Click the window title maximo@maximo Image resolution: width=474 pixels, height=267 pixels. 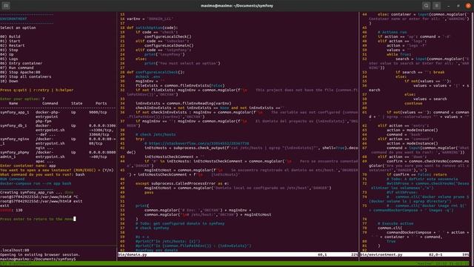[237, 5]
